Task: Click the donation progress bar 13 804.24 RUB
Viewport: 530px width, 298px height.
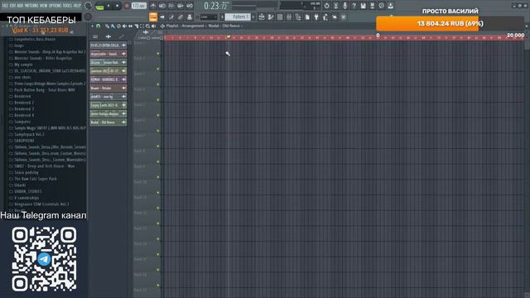Action: [x=450, y=24]
